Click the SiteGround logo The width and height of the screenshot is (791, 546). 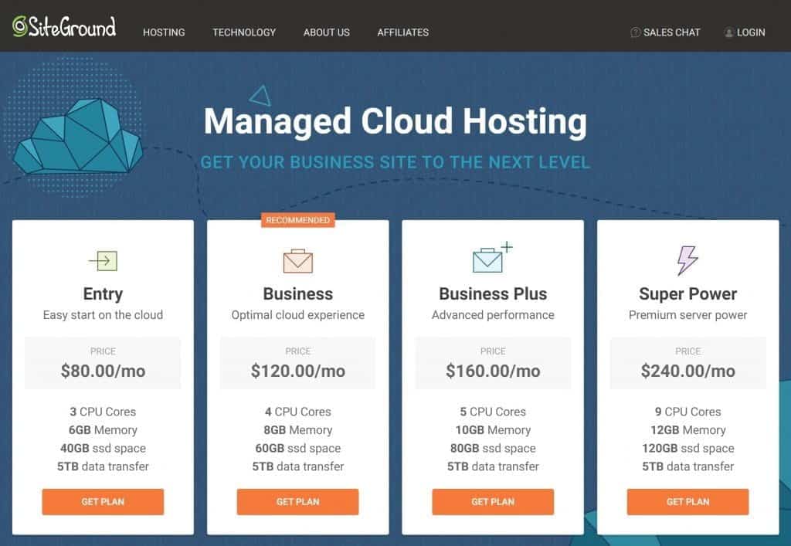pos(64,27)
